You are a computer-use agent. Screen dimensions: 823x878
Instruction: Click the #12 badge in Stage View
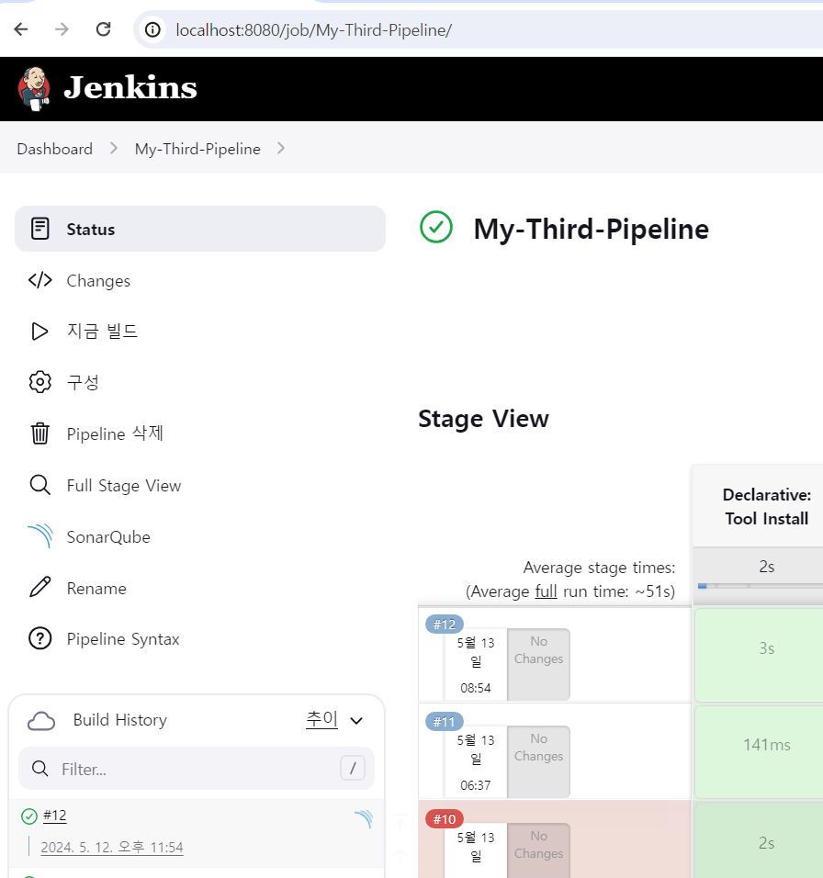pyautogui.click(x=445, y=625)
